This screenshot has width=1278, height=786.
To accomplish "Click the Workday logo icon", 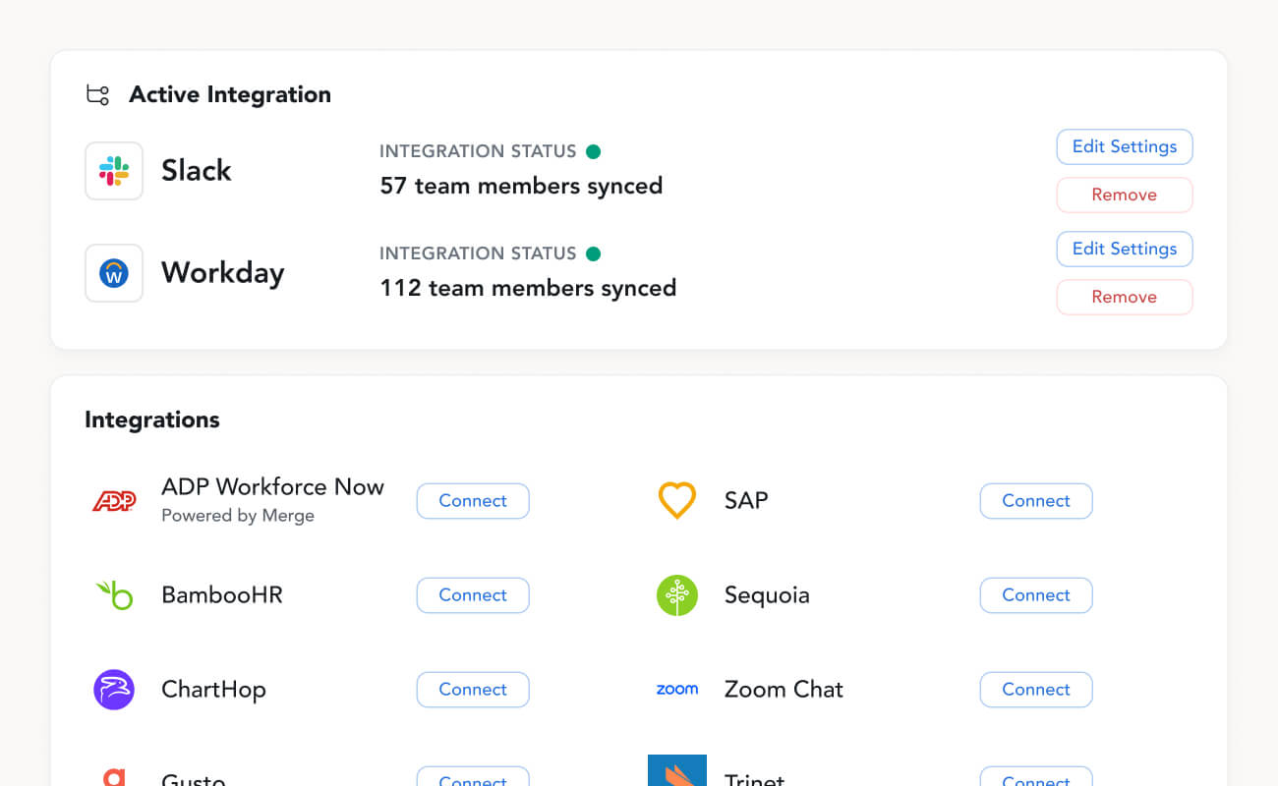I will [x=114, y=273].
